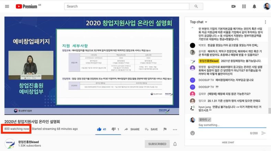Open more actions ellipsis below video

point(175,129)
